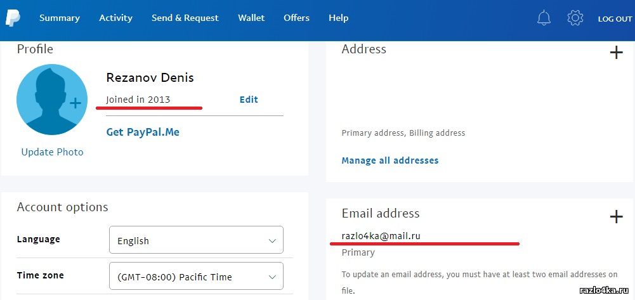Screen dimensions: 635x300
Task: Open Manage all addresses
Action: click(x=390, y=160)
